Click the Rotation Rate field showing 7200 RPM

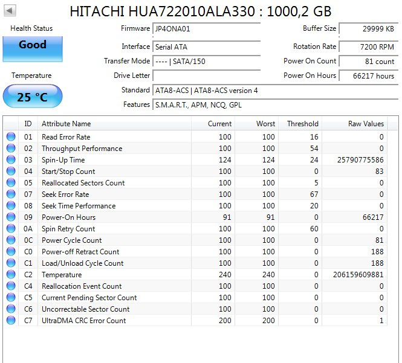(369, 47)
